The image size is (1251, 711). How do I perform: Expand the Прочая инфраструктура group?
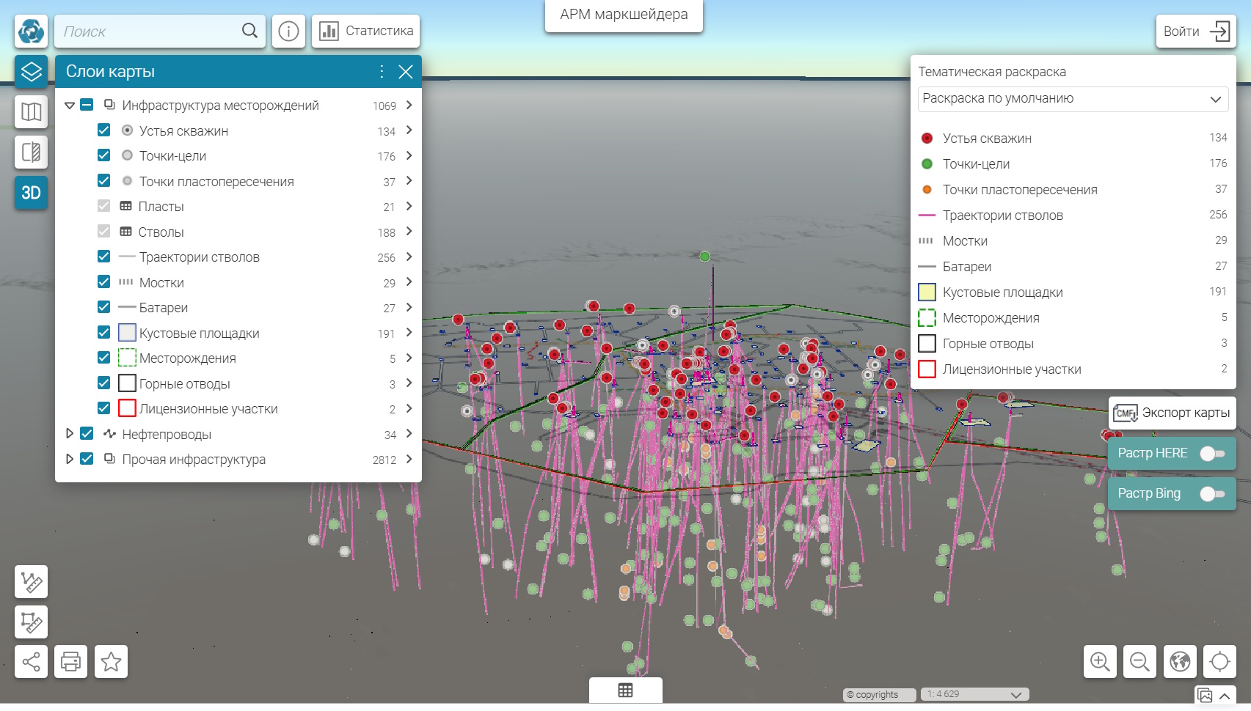coord(70,460)
